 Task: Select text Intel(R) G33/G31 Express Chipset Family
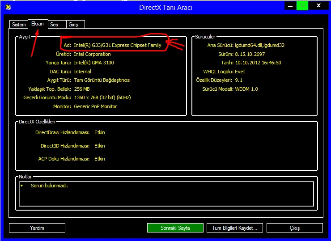point(118,45)
